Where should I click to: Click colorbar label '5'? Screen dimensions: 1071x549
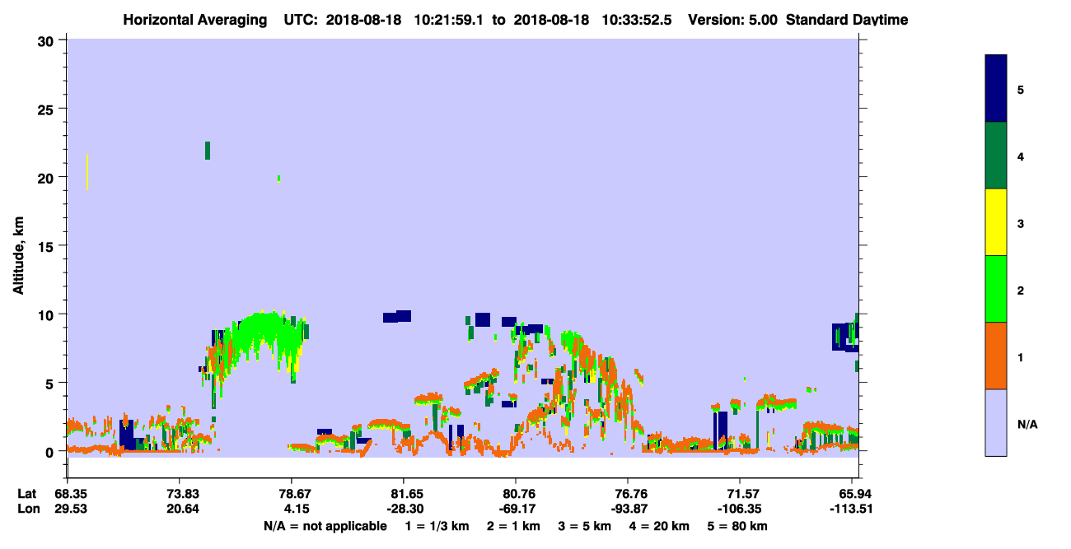[x=1021, y=90]
